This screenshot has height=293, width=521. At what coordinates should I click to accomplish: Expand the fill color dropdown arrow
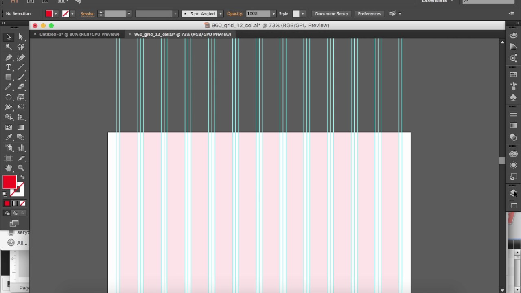pos(56,14)
